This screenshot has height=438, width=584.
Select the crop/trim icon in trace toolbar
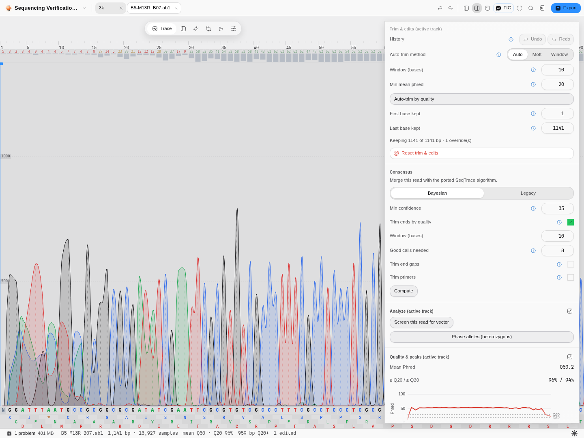pos(208,29)
